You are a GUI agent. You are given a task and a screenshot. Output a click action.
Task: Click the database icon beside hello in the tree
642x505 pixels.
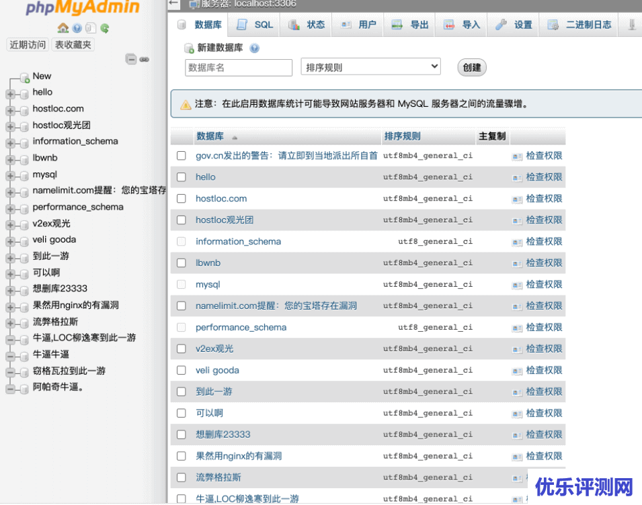pyautogui.click(x=24, y=93)
